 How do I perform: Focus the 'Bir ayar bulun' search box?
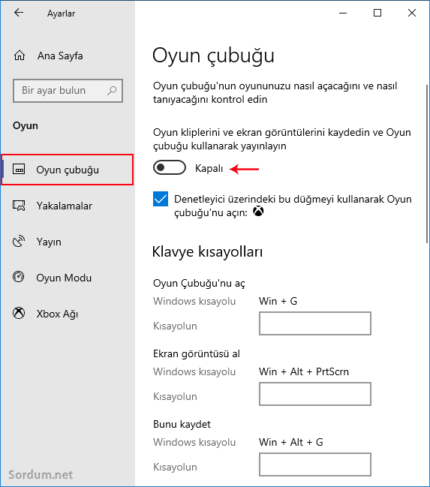68,91
